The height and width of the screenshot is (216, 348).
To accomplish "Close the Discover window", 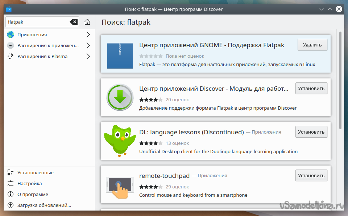I will click(x=339, y=9).
